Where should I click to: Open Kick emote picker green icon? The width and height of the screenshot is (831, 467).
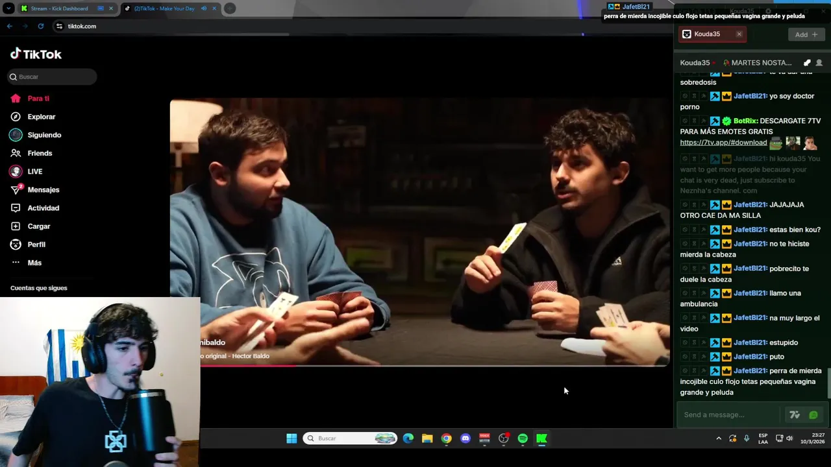coord(813,415)
